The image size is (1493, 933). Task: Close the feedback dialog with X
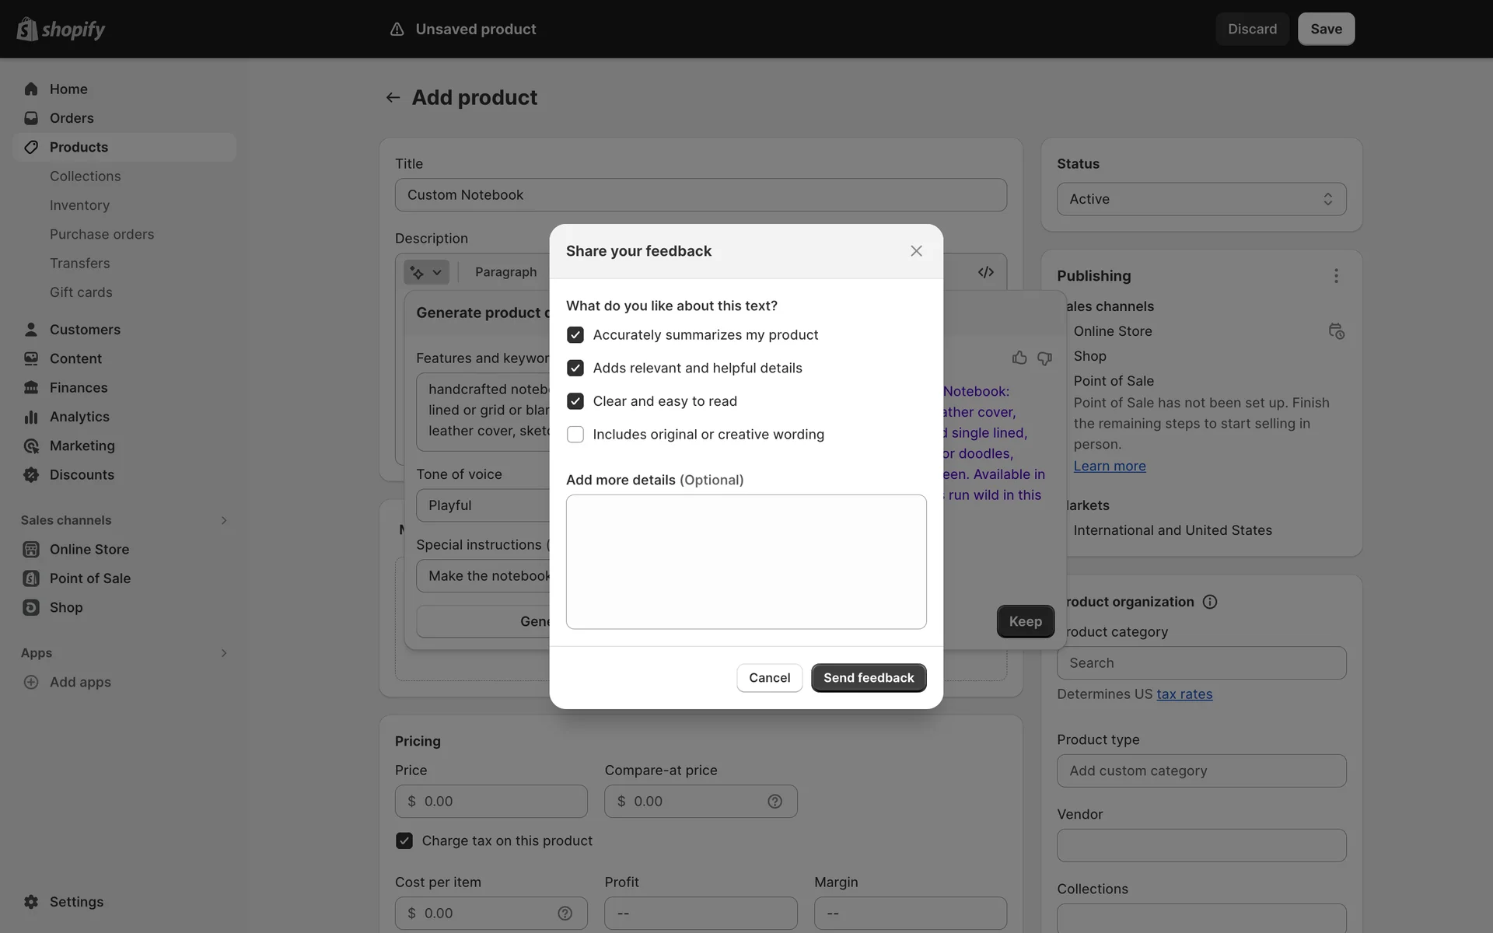pos(916,251)
